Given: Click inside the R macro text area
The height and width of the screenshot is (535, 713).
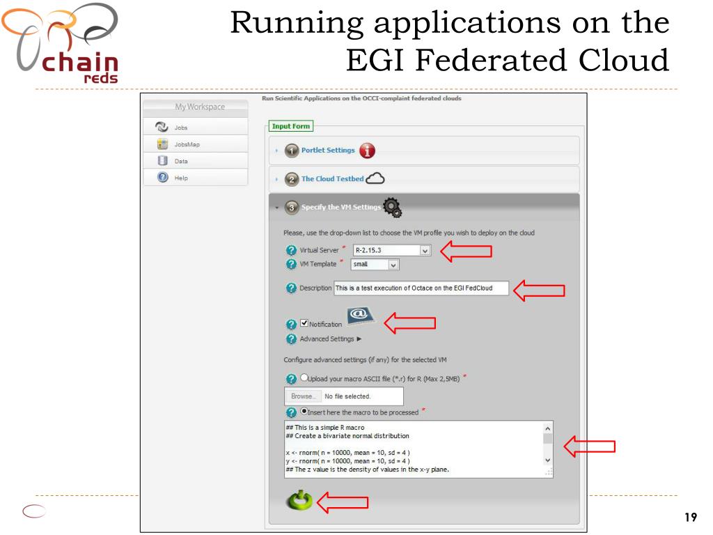Looking at the screenshot, I should pos(414,449).
